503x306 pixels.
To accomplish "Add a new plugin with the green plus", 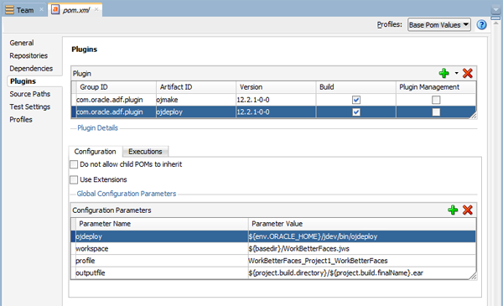I will (x=444, y=74).
